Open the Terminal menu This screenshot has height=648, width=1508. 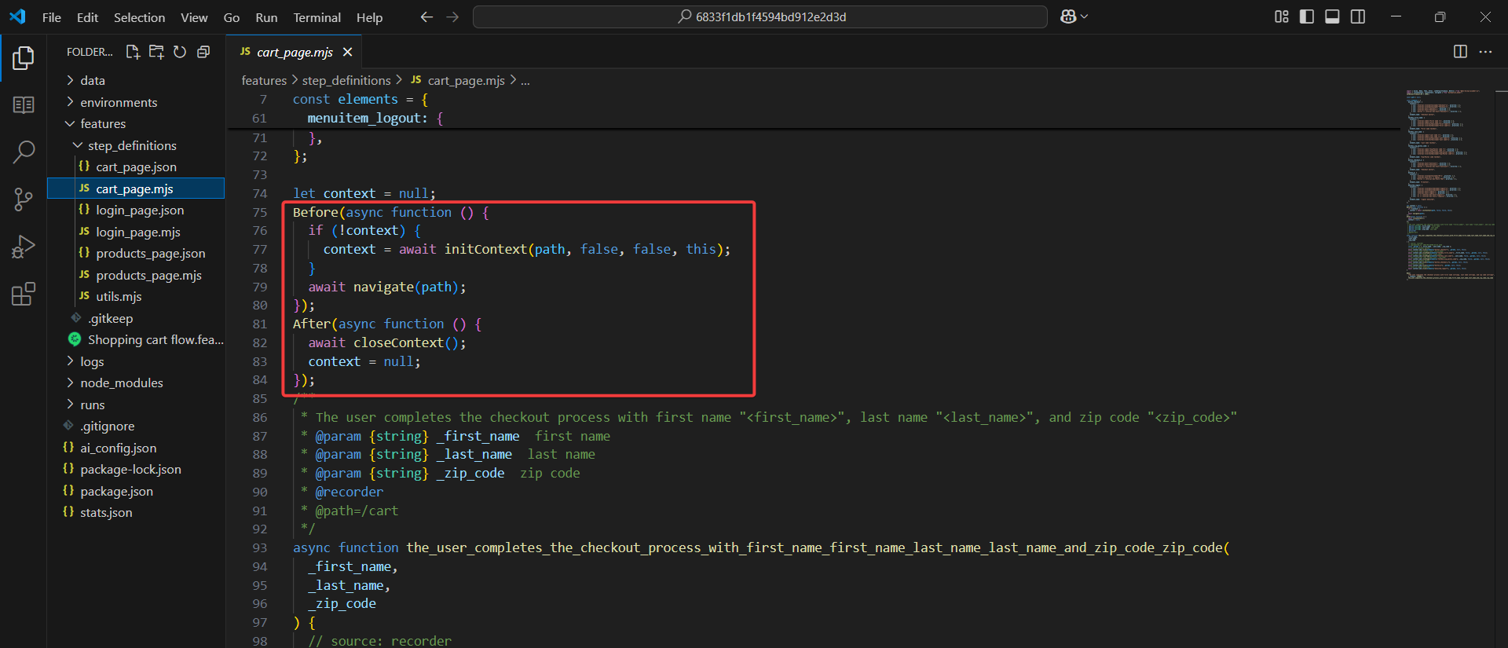coord(317,17)
